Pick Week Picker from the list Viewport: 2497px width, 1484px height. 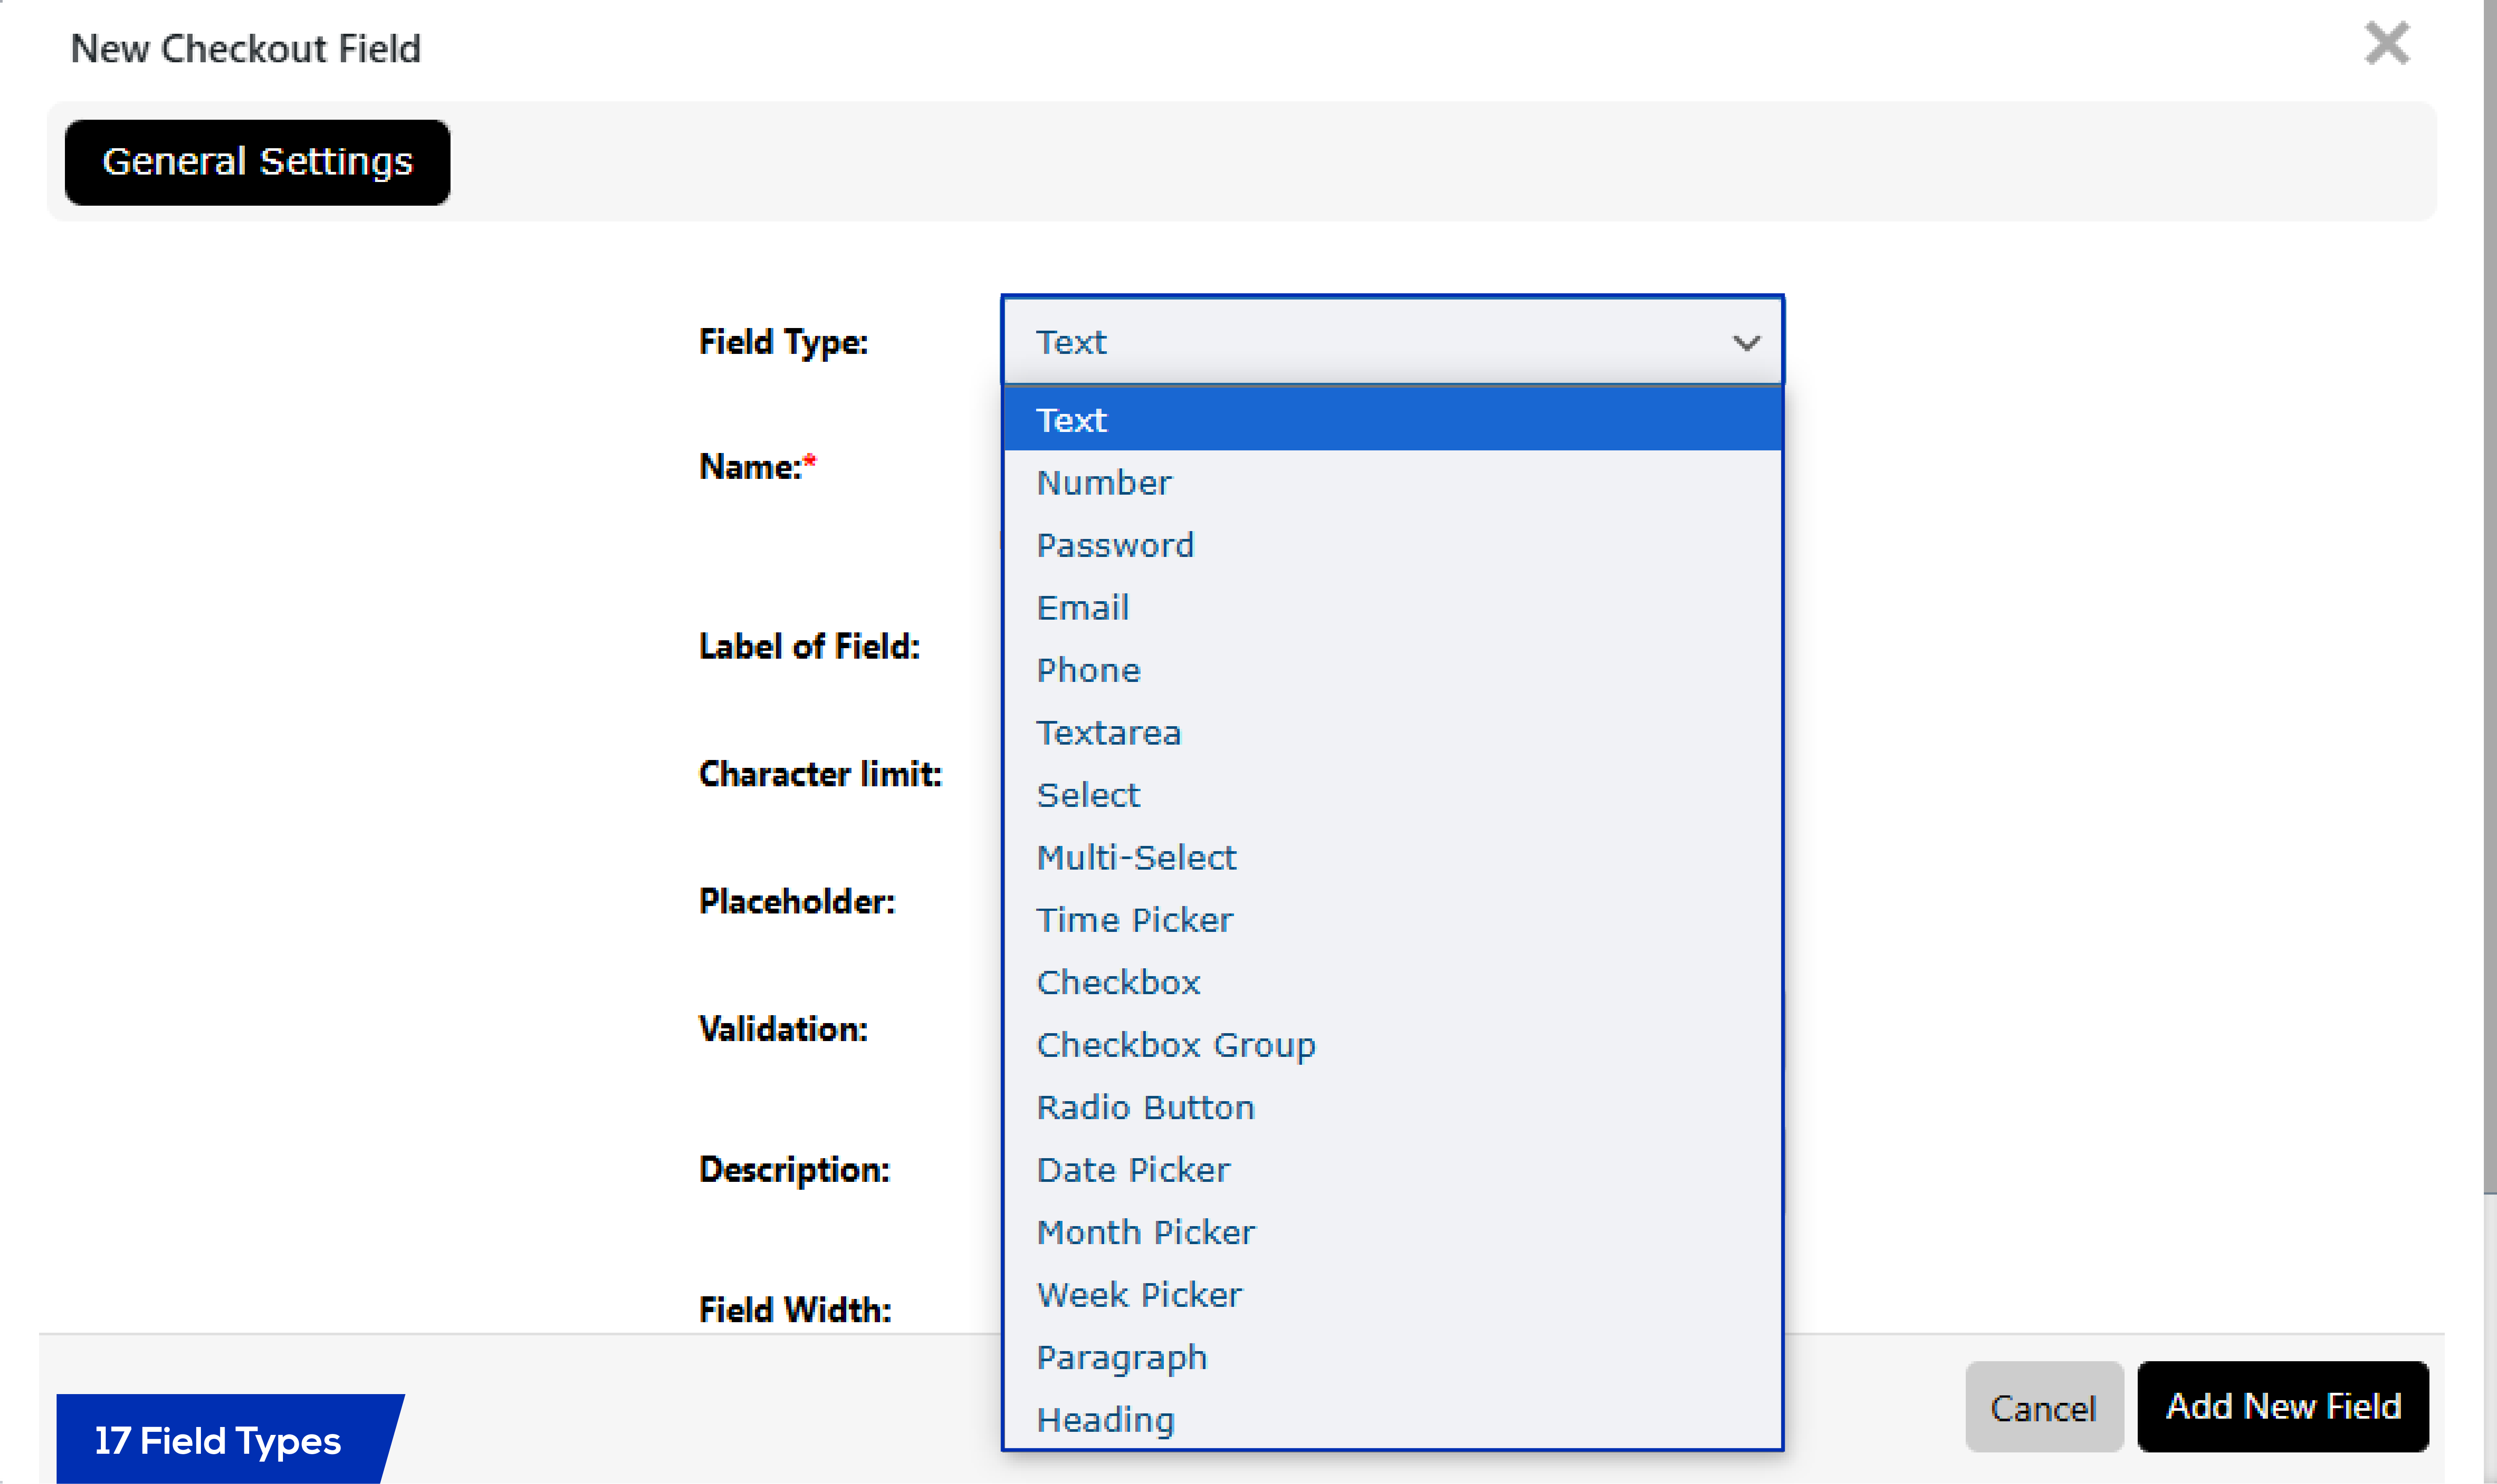[1392, 1295]
